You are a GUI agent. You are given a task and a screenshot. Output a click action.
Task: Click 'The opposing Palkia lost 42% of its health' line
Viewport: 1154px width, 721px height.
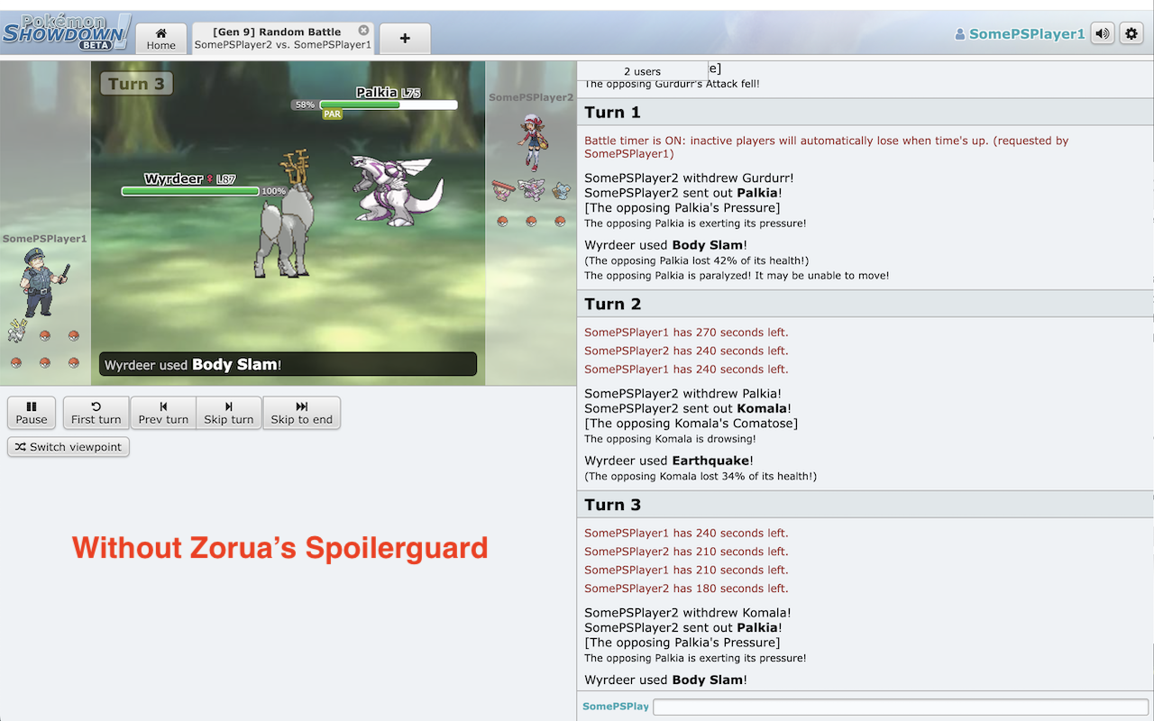pyautogui.click(x=696, y=261)
